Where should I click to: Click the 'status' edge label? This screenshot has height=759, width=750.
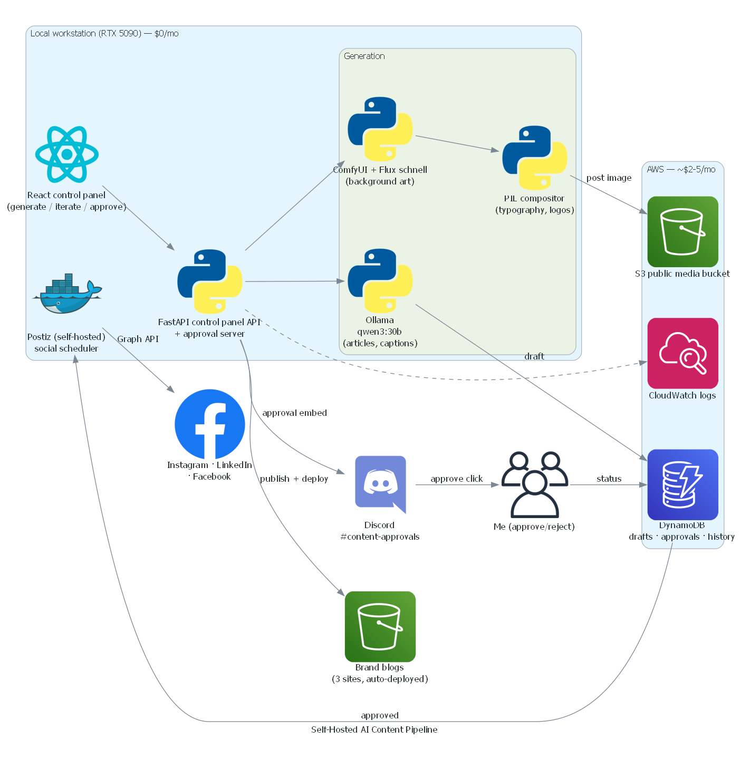[x=609, y=479]
